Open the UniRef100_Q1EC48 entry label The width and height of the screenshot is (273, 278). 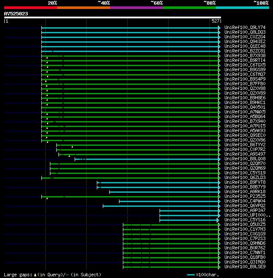pyautogui.click(x=245, y=46)
